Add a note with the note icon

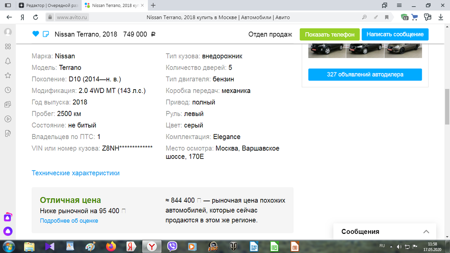pos(46,34)
